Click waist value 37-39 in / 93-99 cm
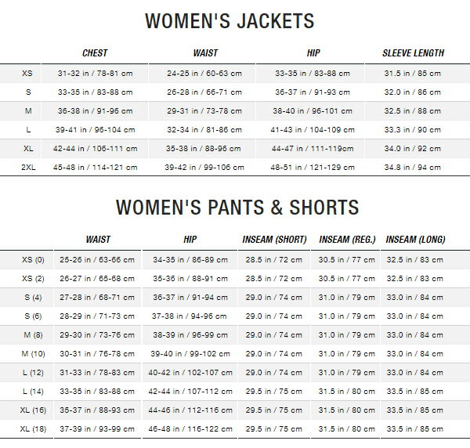 (97, 428)
